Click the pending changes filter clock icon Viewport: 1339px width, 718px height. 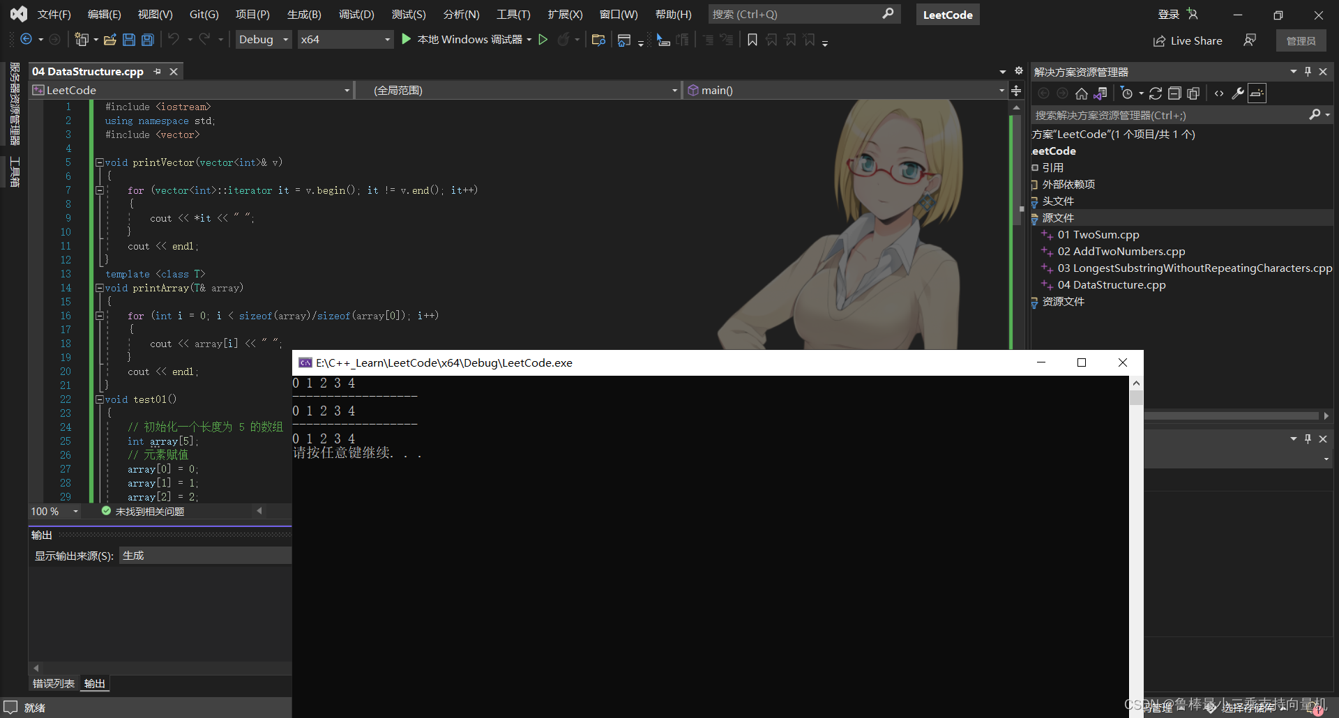tap(1127, 93)
